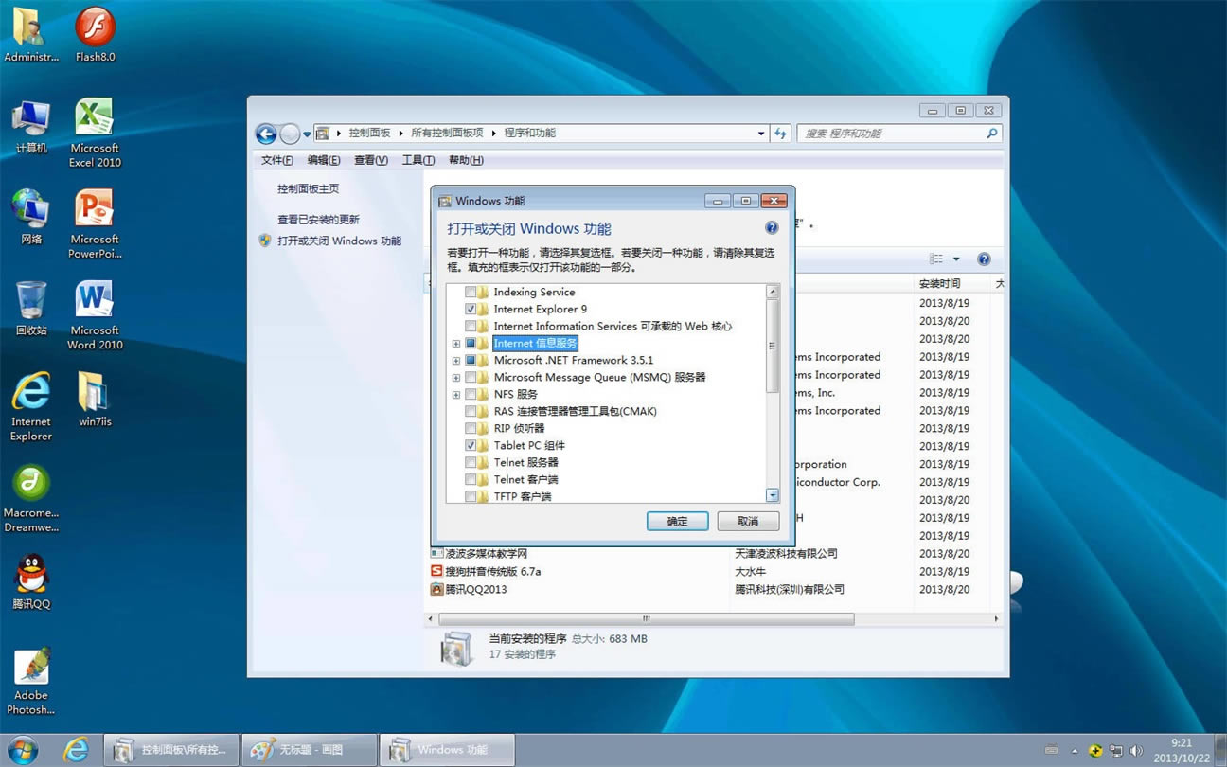Launch 腾讯QQ desktop shortcut

(x=31, y=581)
